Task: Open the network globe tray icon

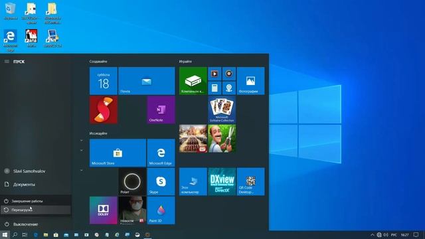Action: (379, 235)
